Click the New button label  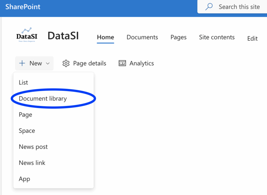click(x=35, y=63)
